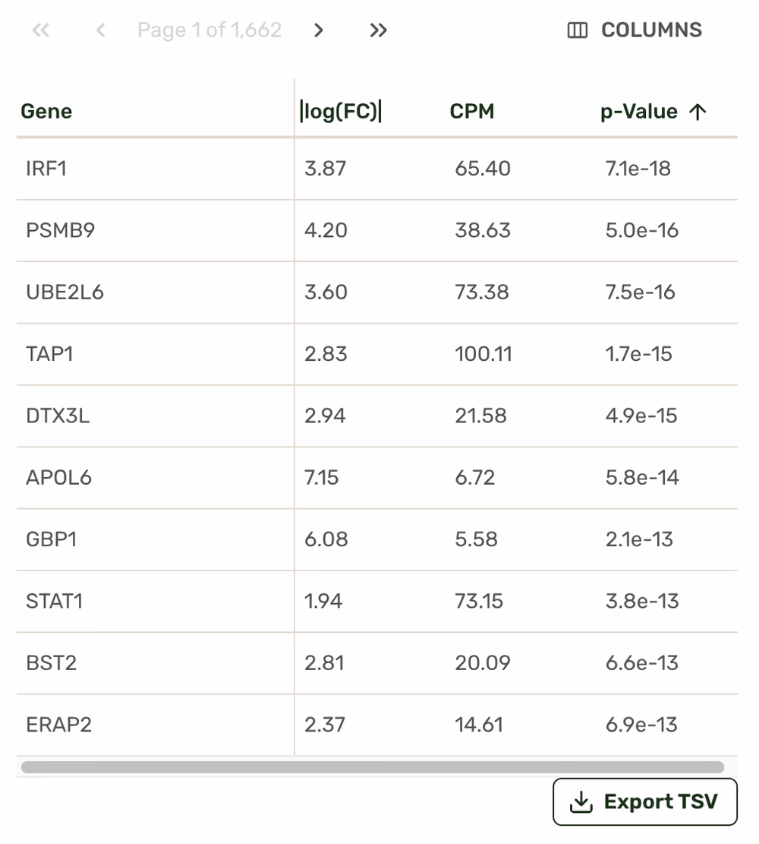Click the download icon on Export TSV
The image size is (759, 844).
[581, 802]
